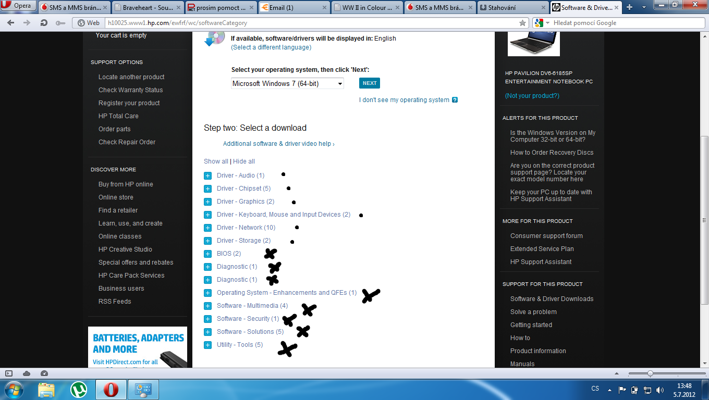
Task: Click the blue help question mark icon
Action: 455,100
